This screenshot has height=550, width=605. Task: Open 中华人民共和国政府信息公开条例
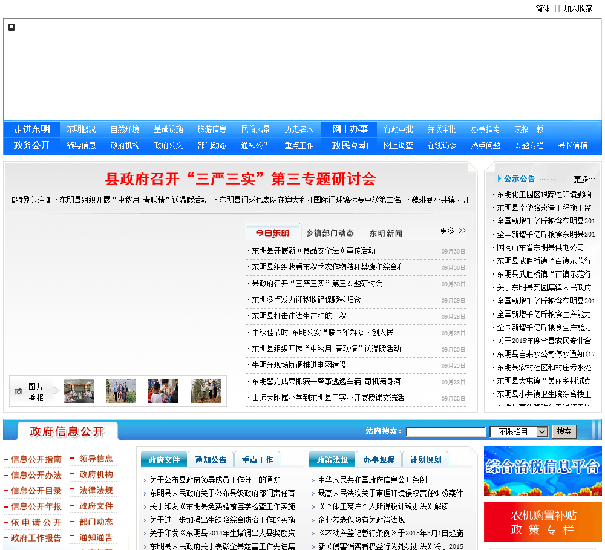point(372,480)
